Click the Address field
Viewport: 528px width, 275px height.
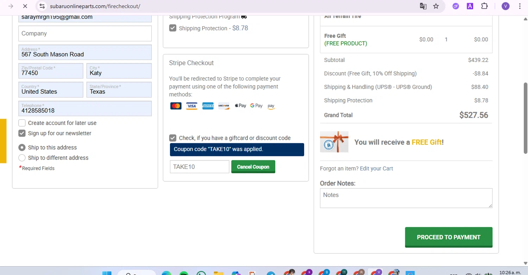coord(85,52)
